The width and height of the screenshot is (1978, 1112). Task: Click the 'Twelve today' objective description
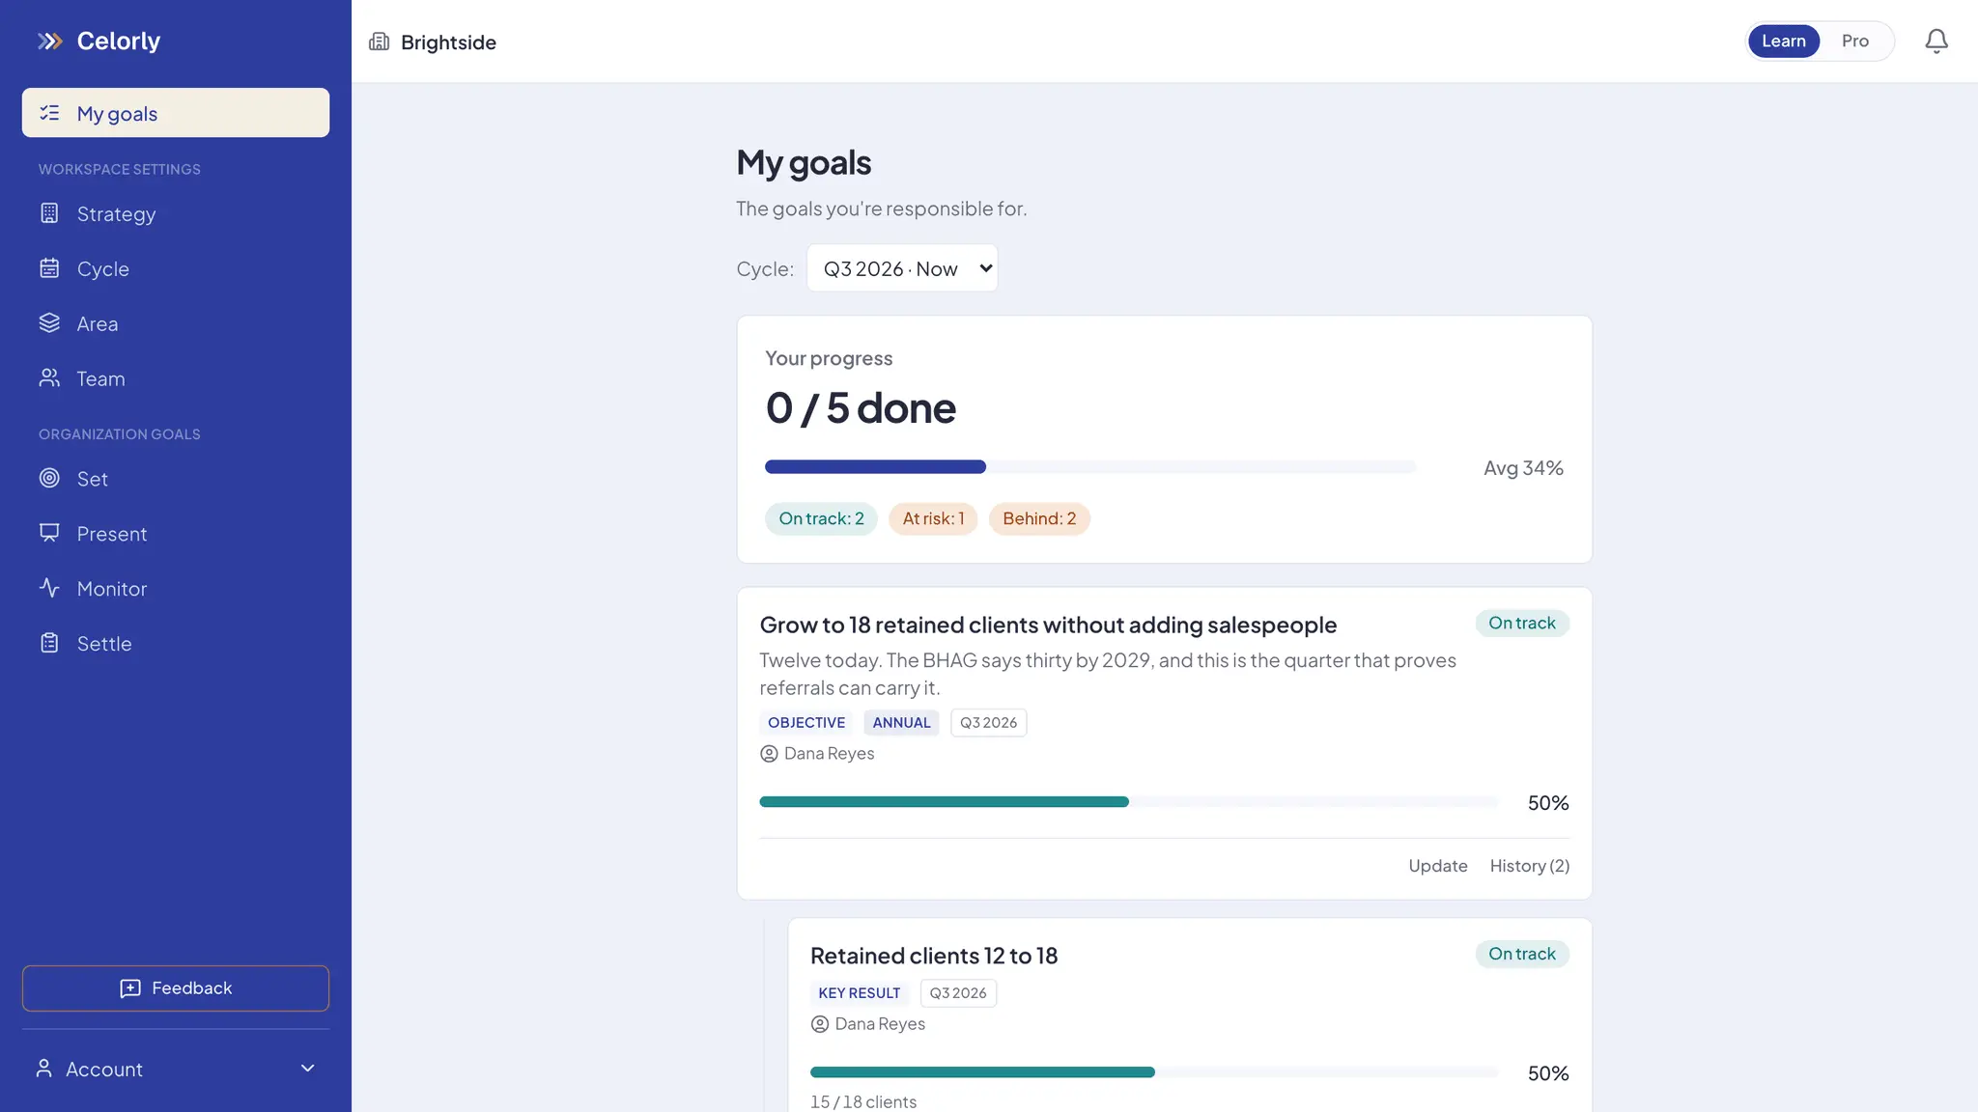pos(1108,674)
